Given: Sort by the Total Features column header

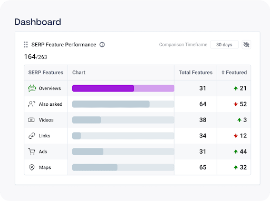Looking at the screenshot, I should coord(196,73).
